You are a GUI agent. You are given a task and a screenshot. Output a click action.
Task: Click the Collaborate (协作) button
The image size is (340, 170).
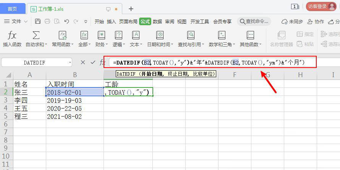click(x=316, y=21)
